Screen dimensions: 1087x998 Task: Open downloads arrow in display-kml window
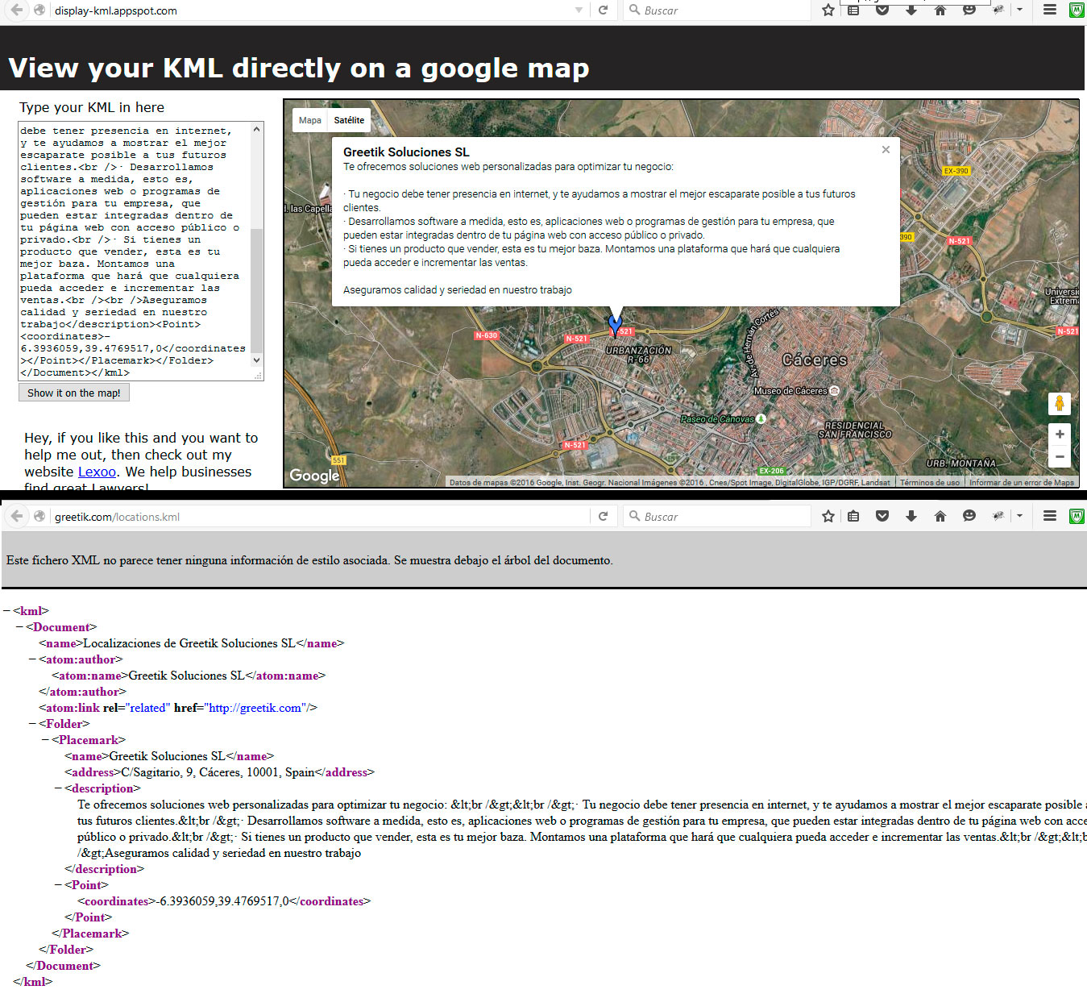[911, 10]
